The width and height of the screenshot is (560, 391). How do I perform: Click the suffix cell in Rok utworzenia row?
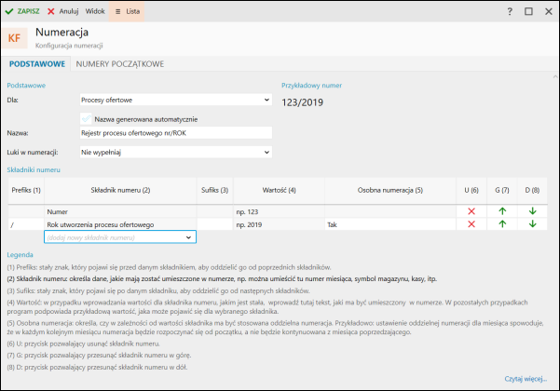click(x=214, y=224)
